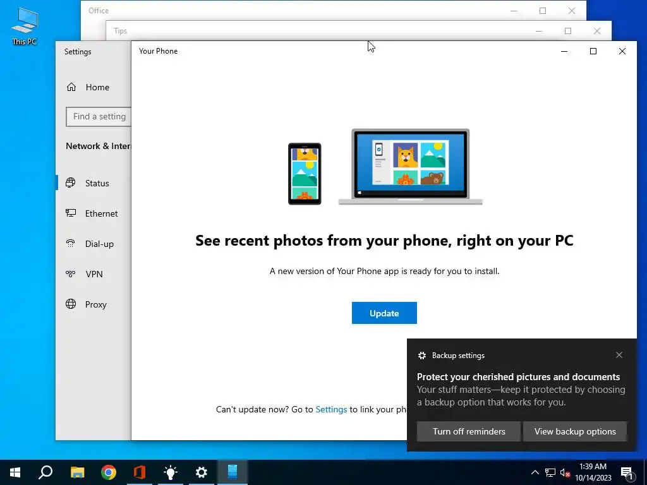
Task: Close the Tips window
Action: 597,31
